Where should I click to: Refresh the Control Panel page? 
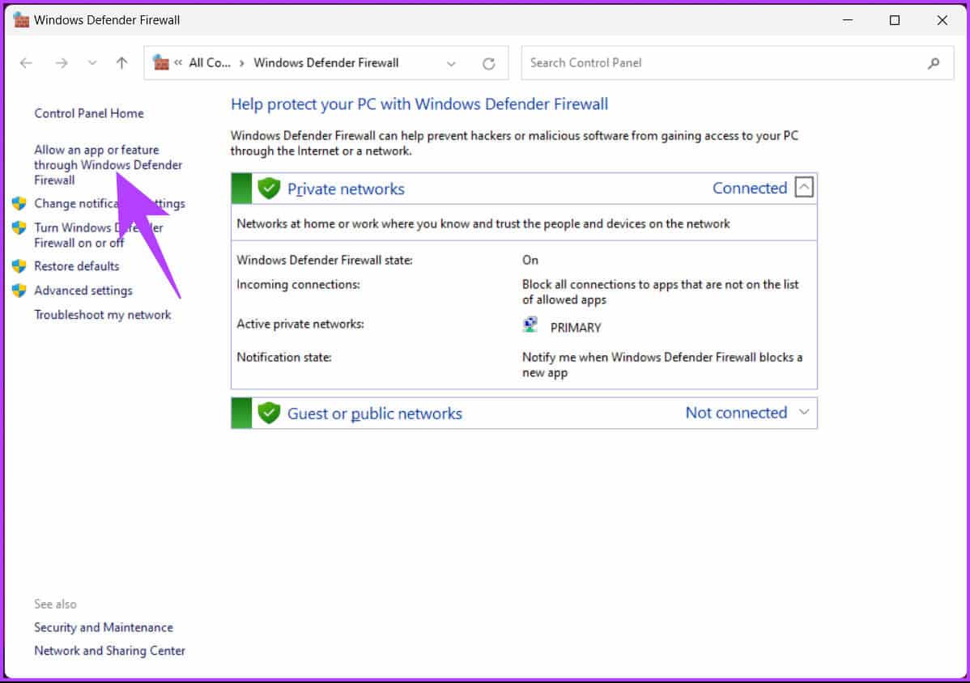tap(489, 64)
